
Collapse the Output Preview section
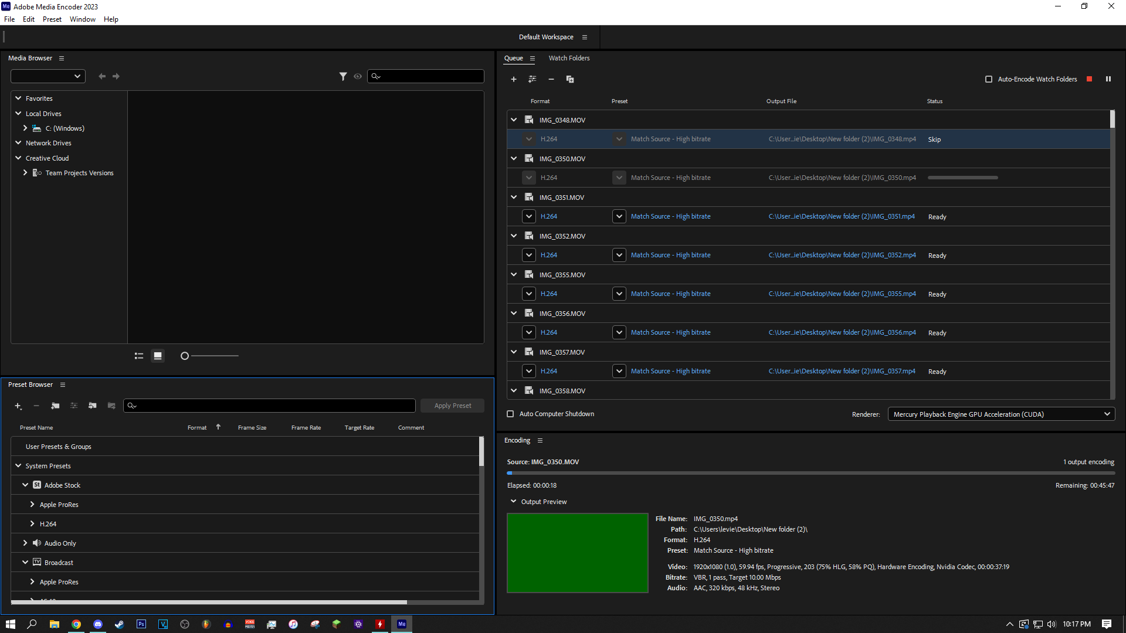[x=514, y=502]
